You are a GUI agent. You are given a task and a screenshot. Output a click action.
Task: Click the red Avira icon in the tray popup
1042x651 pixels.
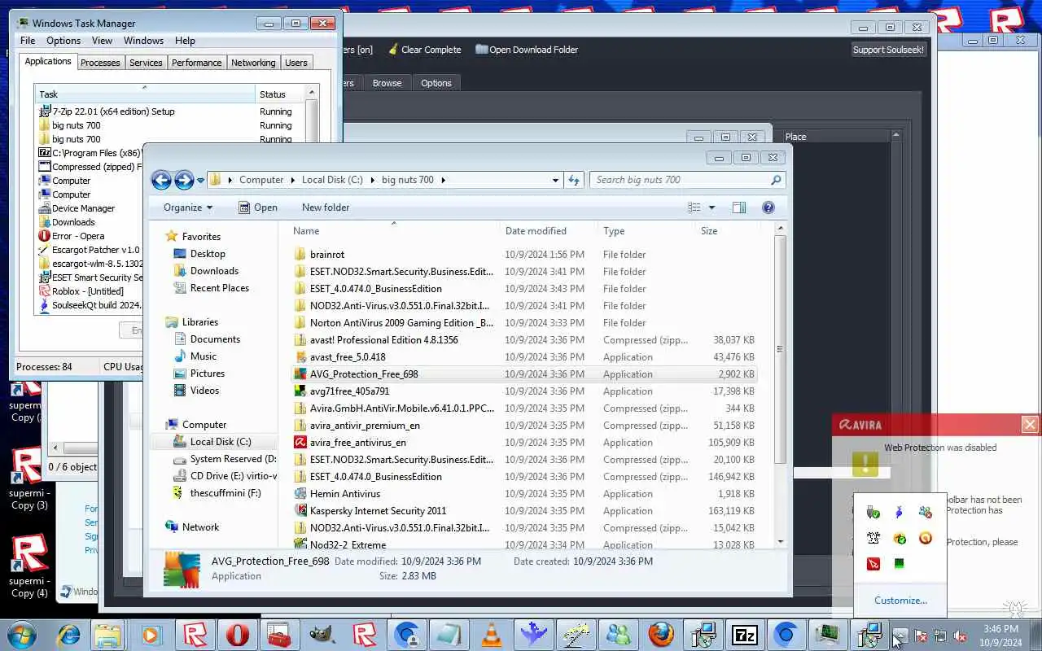coord(873,563)
